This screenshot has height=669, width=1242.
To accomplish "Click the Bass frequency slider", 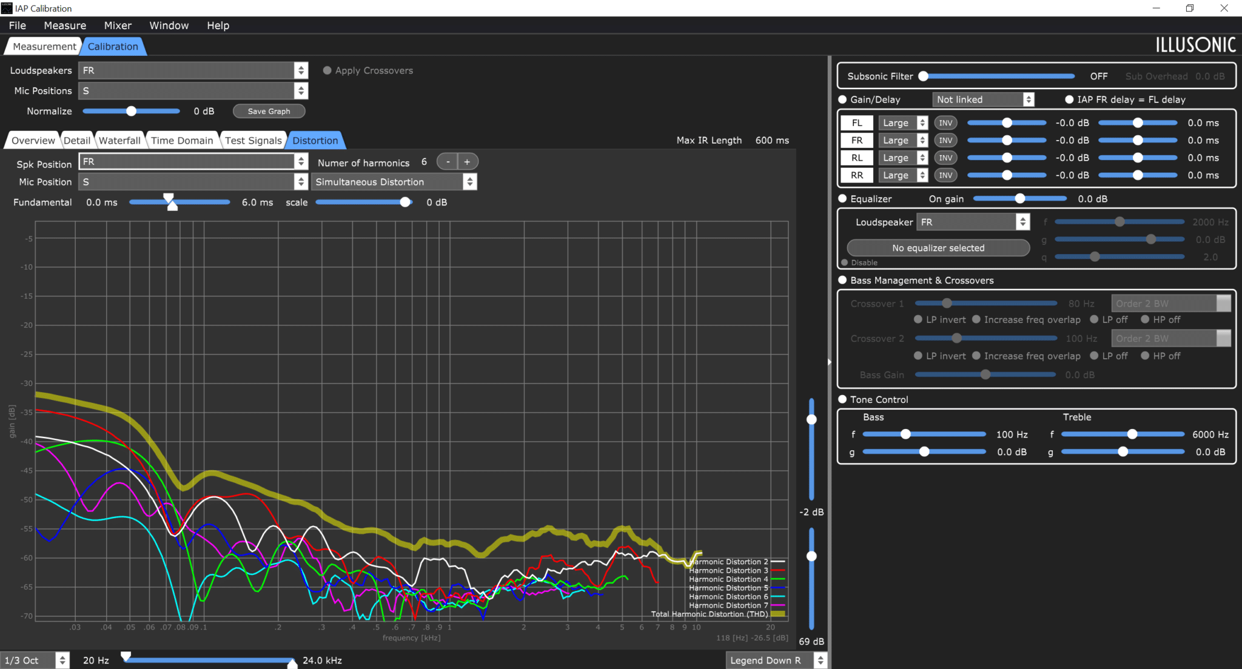I will 924,434.
